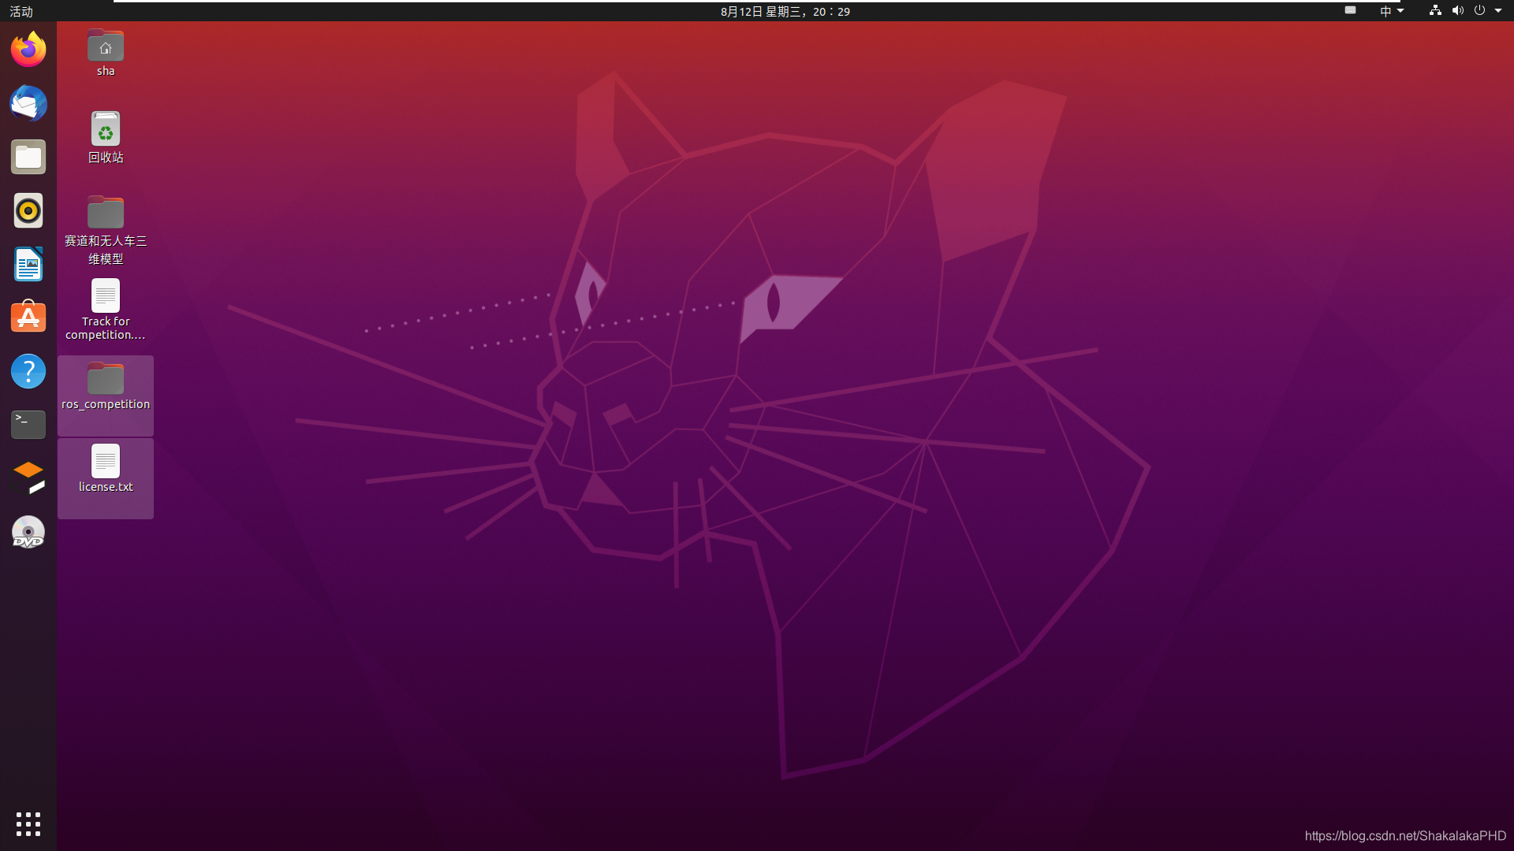Select the sha home folder icon
The image size is (1514, 851).
point(106,46)
